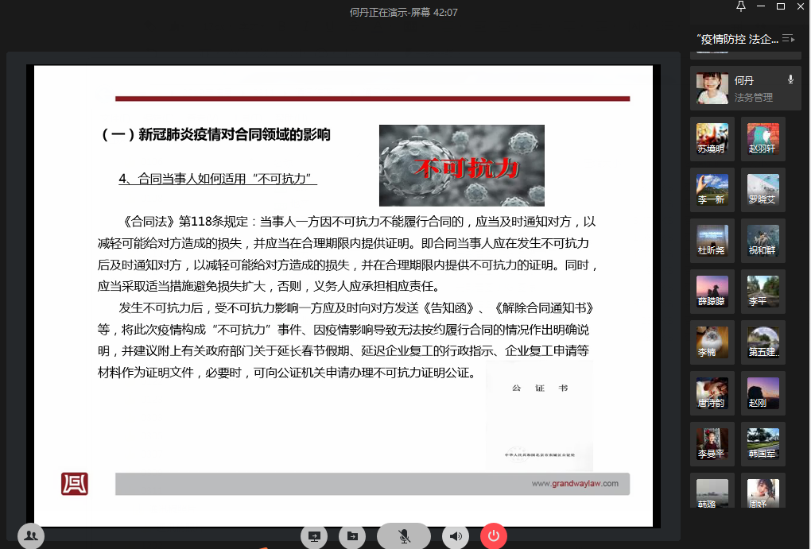Click on 罗晓艾's avatar tile
The image size is (811, 549).
tap(762, 190)
